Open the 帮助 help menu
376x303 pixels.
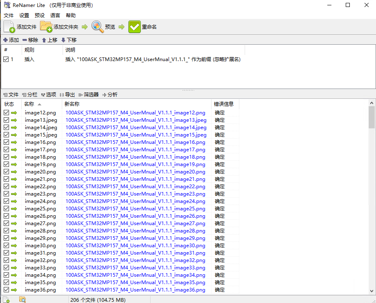tap(71, 16)
